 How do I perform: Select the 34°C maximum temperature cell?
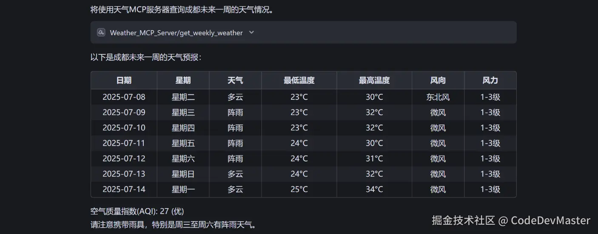click(374, 189)
